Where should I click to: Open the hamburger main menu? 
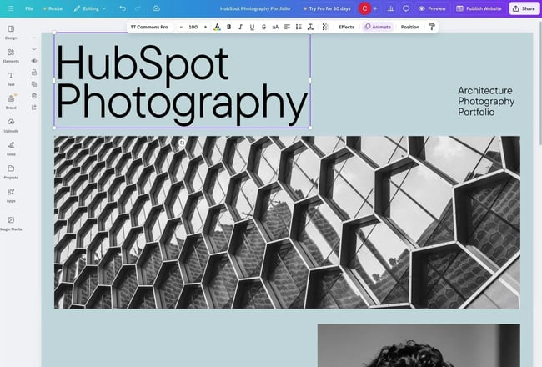pyautogui.click(x=11, y=8)
